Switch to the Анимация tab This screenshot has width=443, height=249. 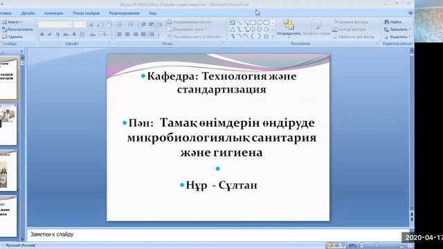(x=53, y=13)
